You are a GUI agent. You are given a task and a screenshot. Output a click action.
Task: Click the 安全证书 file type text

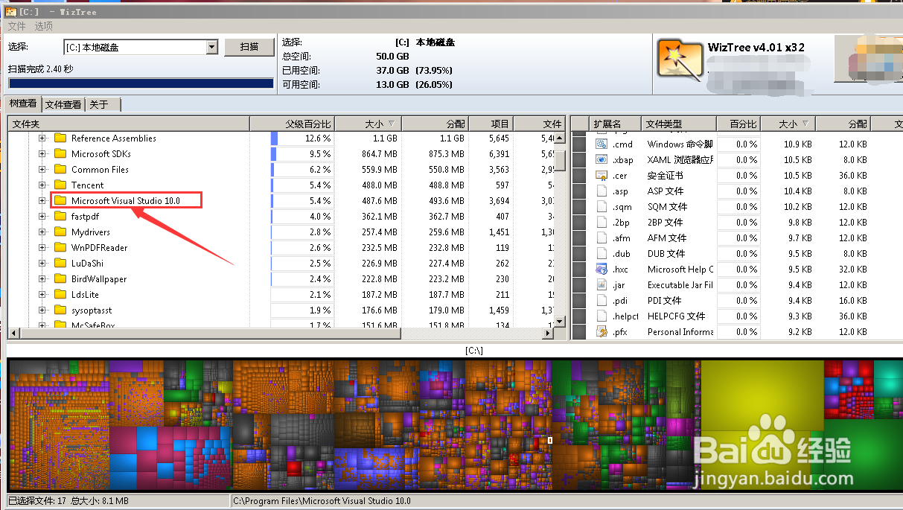[665, 175]
